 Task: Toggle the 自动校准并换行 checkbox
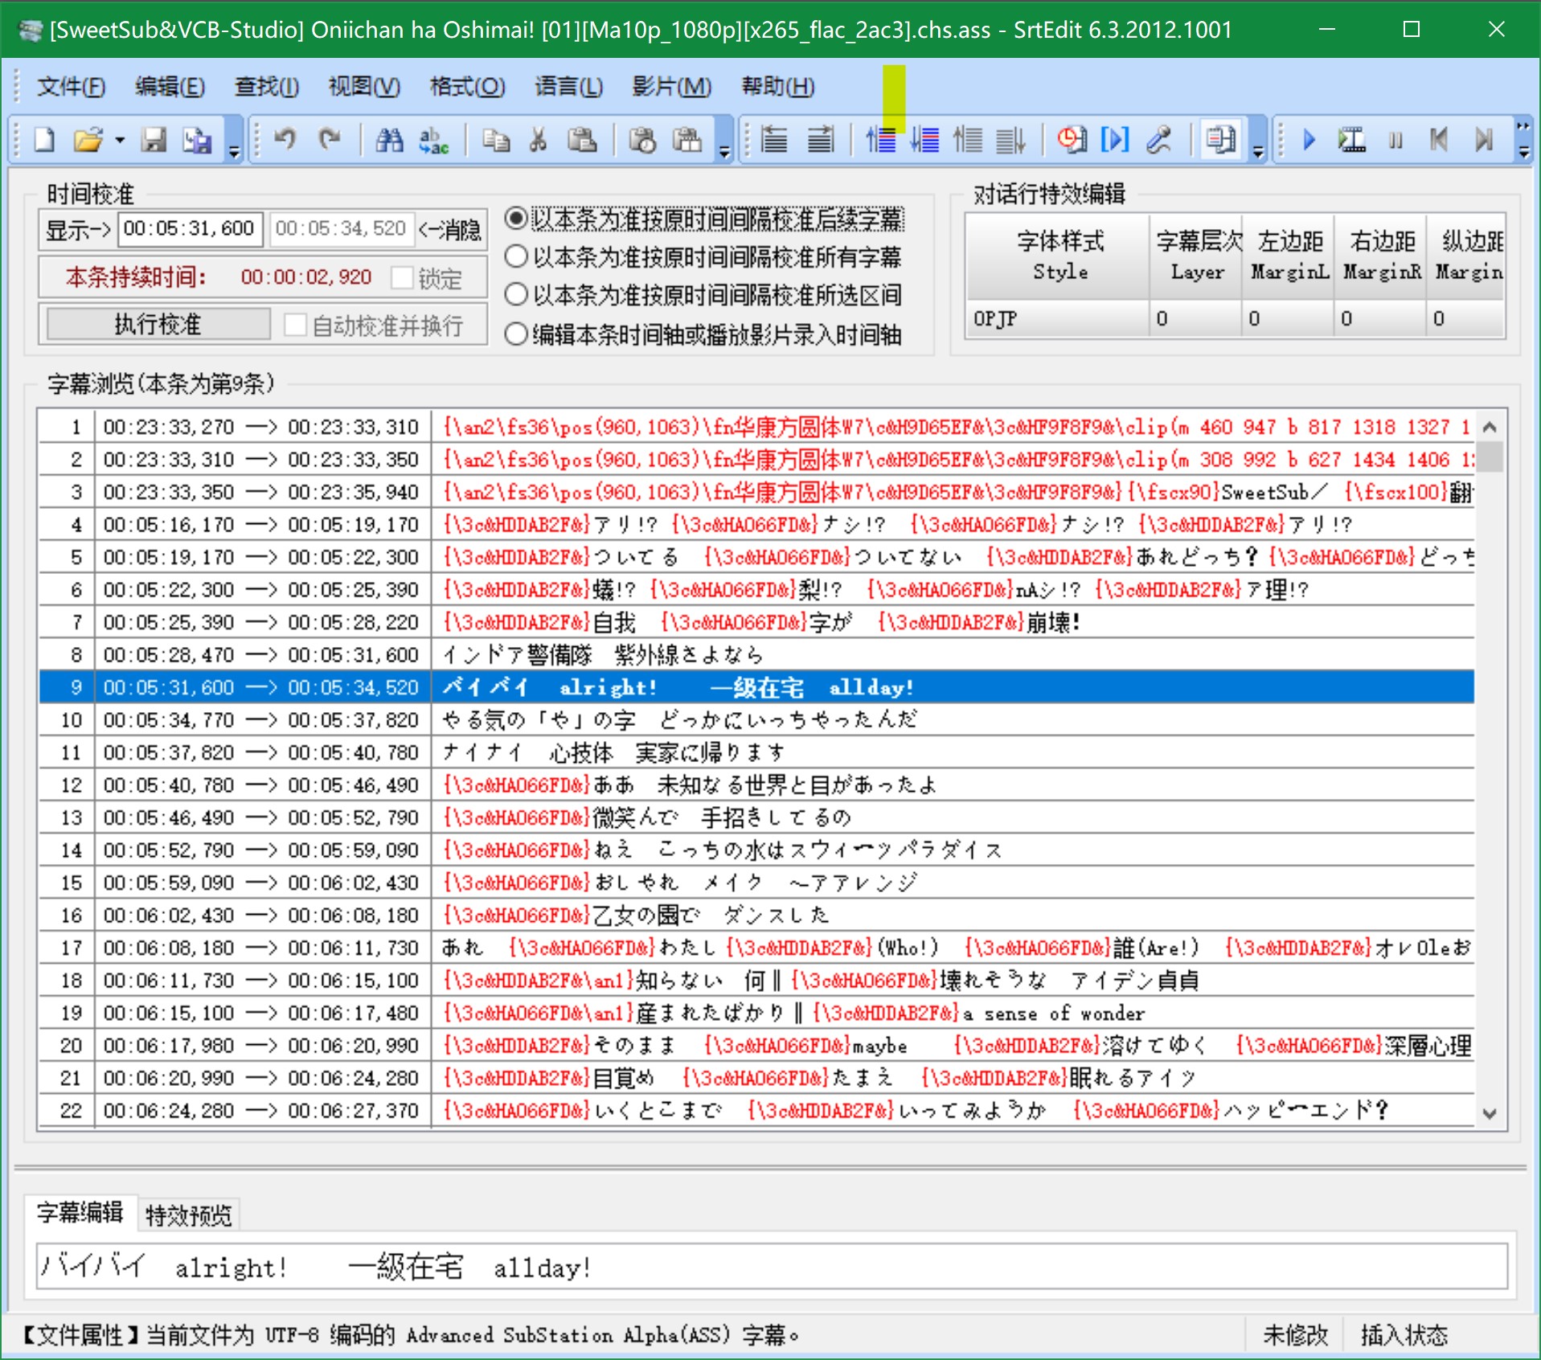pyautogui.click(x=374, y=325)
